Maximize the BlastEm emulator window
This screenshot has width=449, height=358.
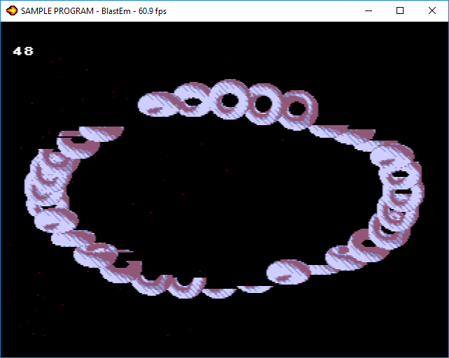point(400,11)
